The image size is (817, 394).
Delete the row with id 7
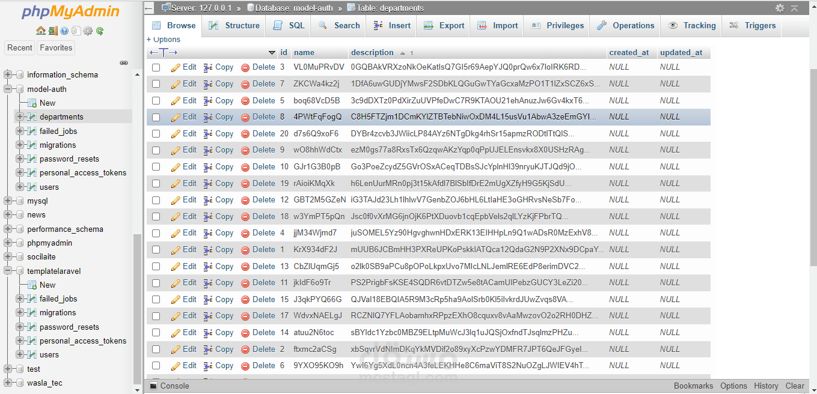pos(263,83)
